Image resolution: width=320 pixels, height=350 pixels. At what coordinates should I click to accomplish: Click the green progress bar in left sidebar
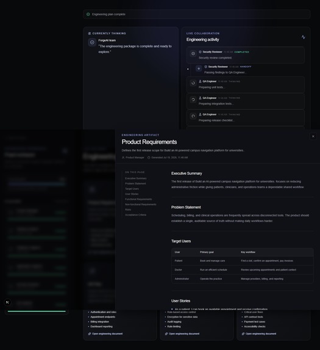[37, 311]
